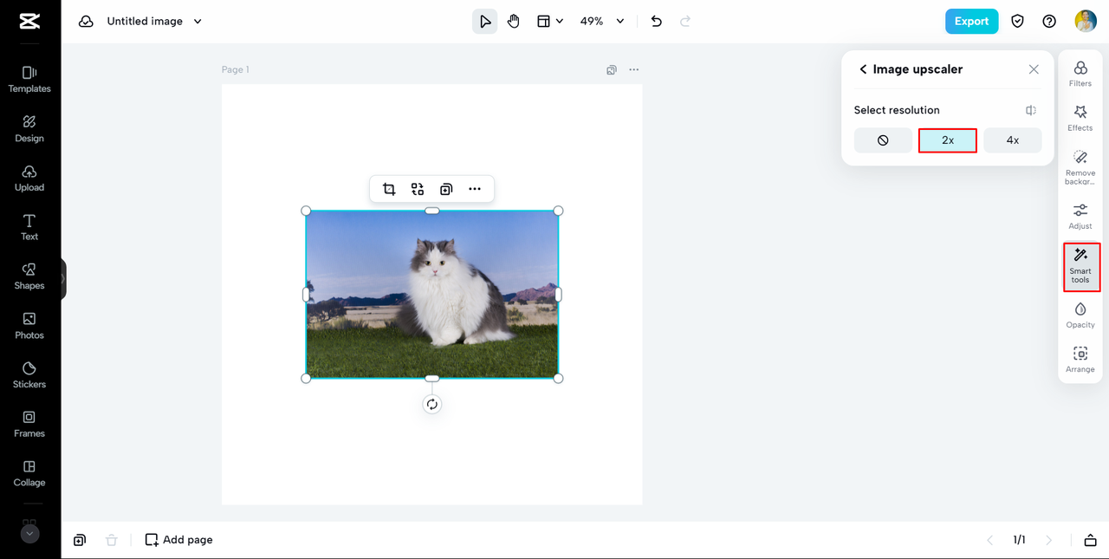Redo the last action
The image size is (1109, 559).
click(x=685, y=22)
